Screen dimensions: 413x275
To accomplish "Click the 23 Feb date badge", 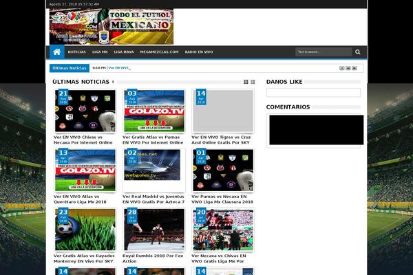I will 63,216.
